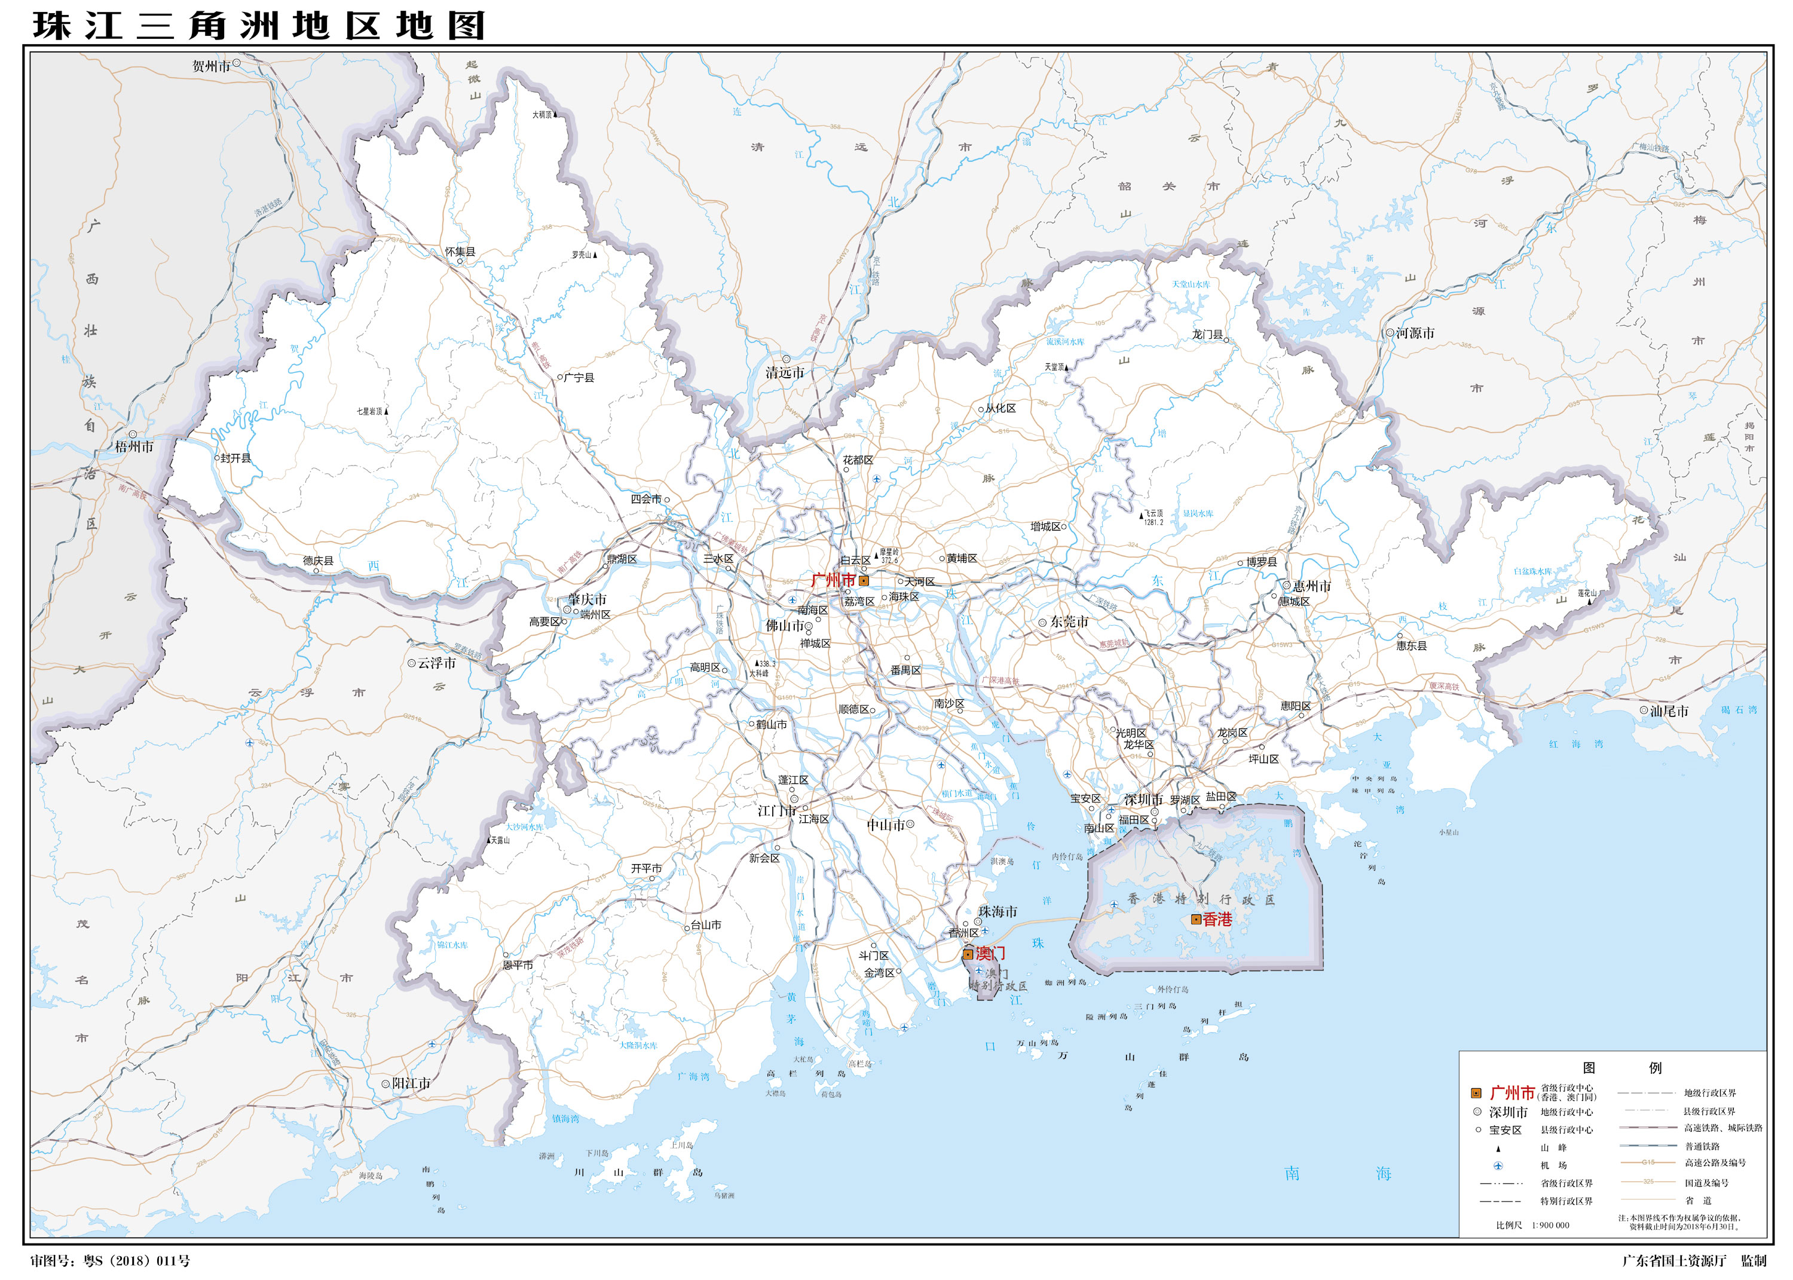
Task: Click the orange square marker next to 香港
Action: click(x=1195, y=919)
